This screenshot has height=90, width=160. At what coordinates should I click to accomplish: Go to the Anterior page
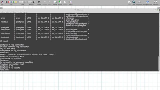(60, 2)
